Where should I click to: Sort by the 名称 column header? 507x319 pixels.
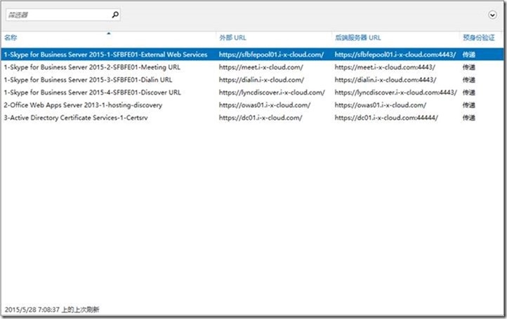(x=11, y=37)
